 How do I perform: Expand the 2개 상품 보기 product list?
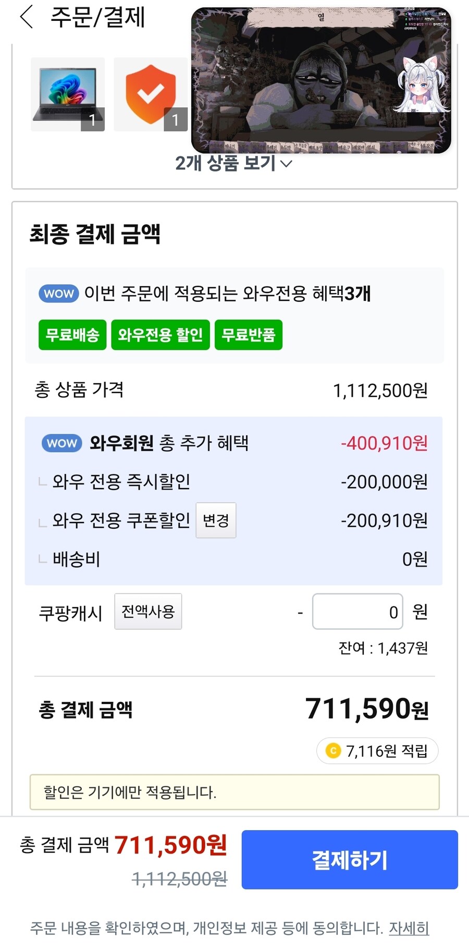point(231,164)
